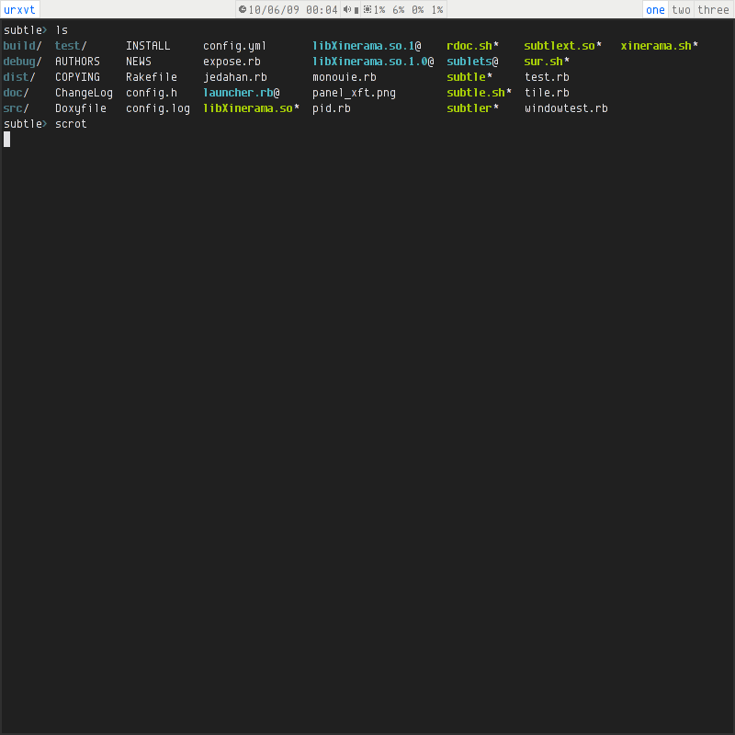Click the terminal cursor block
The height and width of the screenshot is (735, 735).
[7, 139]
